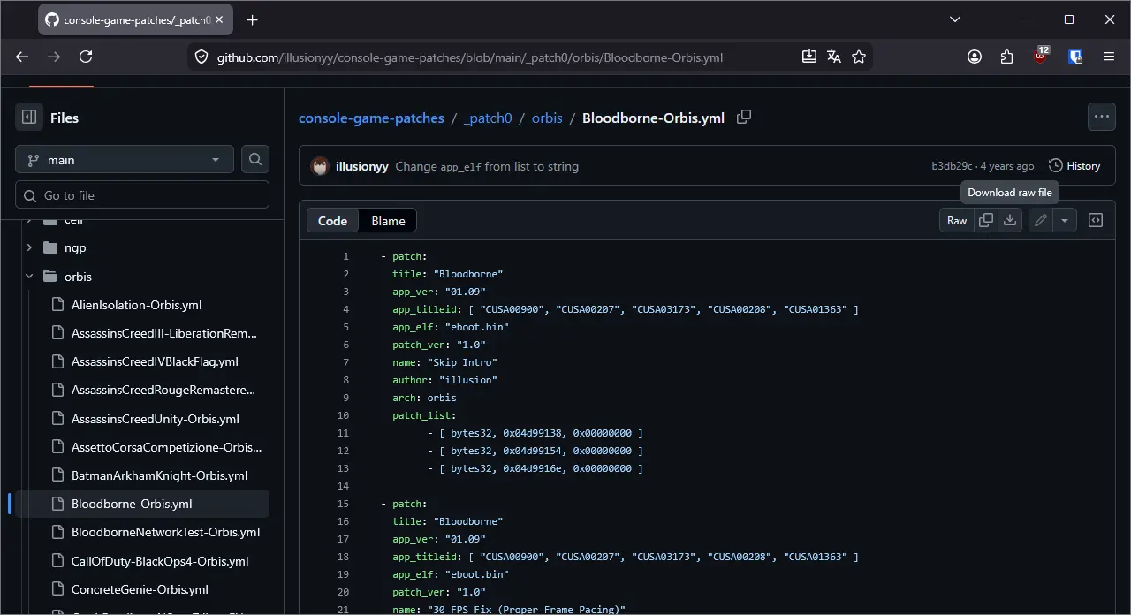Viewport: 1131px width, 615px height.
Task: Open AssassinsCreedIVBlackFlag.yml file
Action: pos(155,361)
